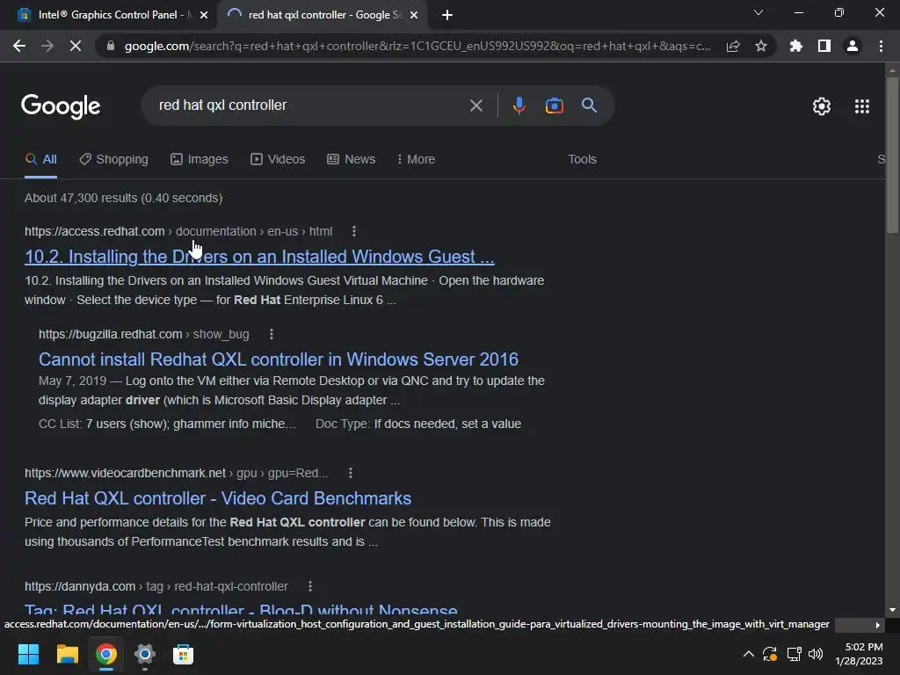Switch to News results
Image resolution: width=900 pixels, height=675 pixels.
pos(352,160)
